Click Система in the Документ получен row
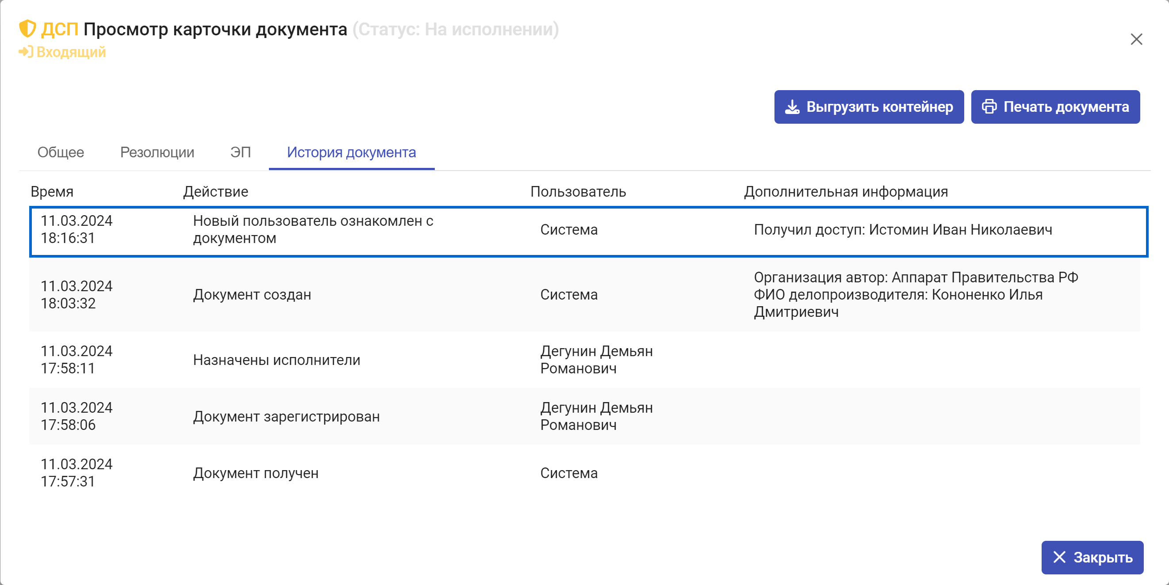 (569, 473)
